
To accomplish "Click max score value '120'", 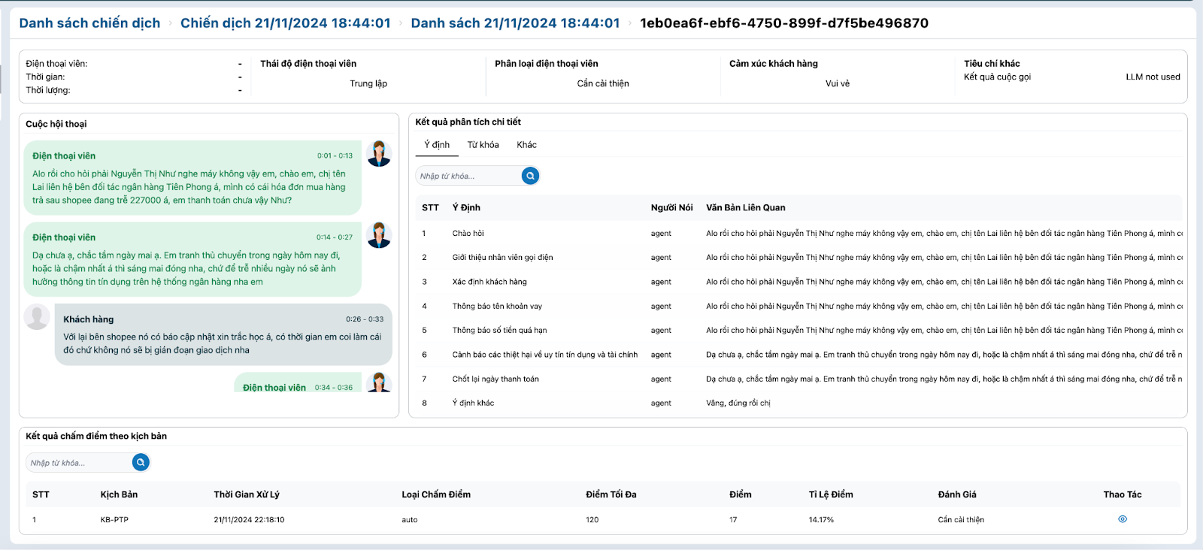I will pos(592,520).
